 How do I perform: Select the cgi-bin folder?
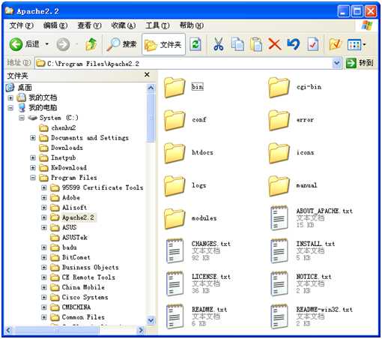(x=294, y=87)
